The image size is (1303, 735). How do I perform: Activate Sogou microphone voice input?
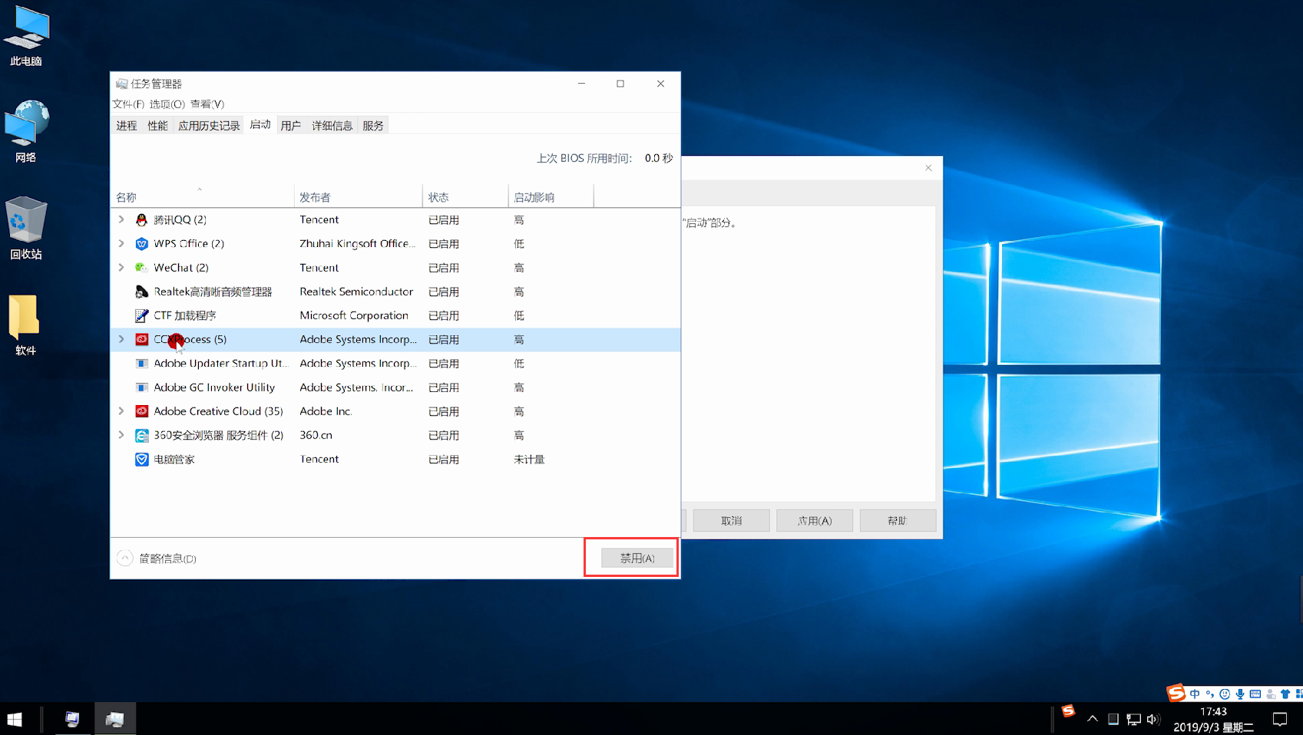(x=1239, y=694)
